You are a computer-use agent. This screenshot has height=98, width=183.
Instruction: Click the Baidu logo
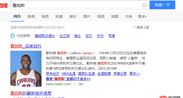coord(4,5)
